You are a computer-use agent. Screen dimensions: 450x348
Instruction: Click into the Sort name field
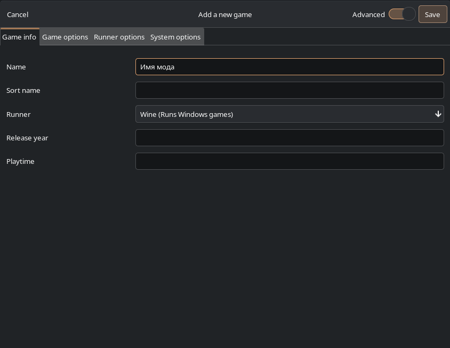pos(290,90)
